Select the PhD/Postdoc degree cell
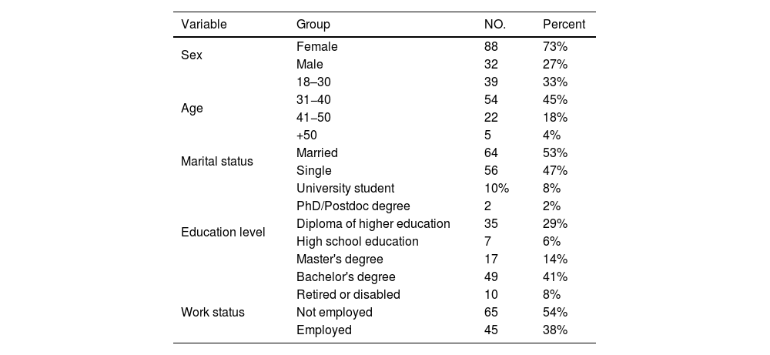This screenshot has width=770, height=355. pyautogui.click(x=353, y=206)
